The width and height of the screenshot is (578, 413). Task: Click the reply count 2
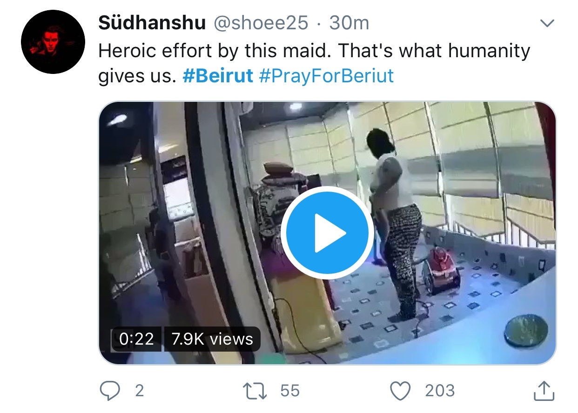coord(139,391)
